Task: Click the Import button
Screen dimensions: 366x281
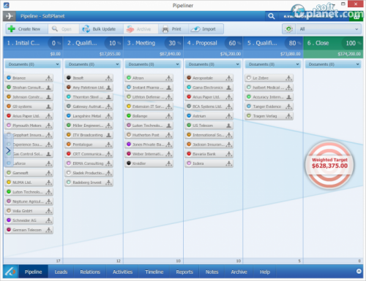Action: click(206, 29)
